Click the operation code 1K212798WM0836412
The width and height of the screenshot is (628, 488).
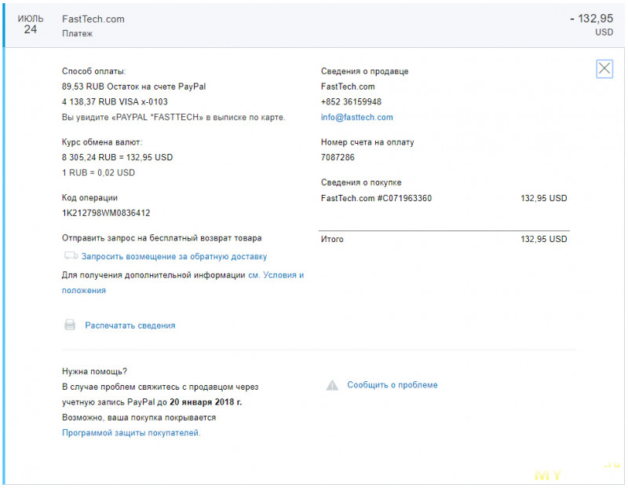[x=106, y=213]
